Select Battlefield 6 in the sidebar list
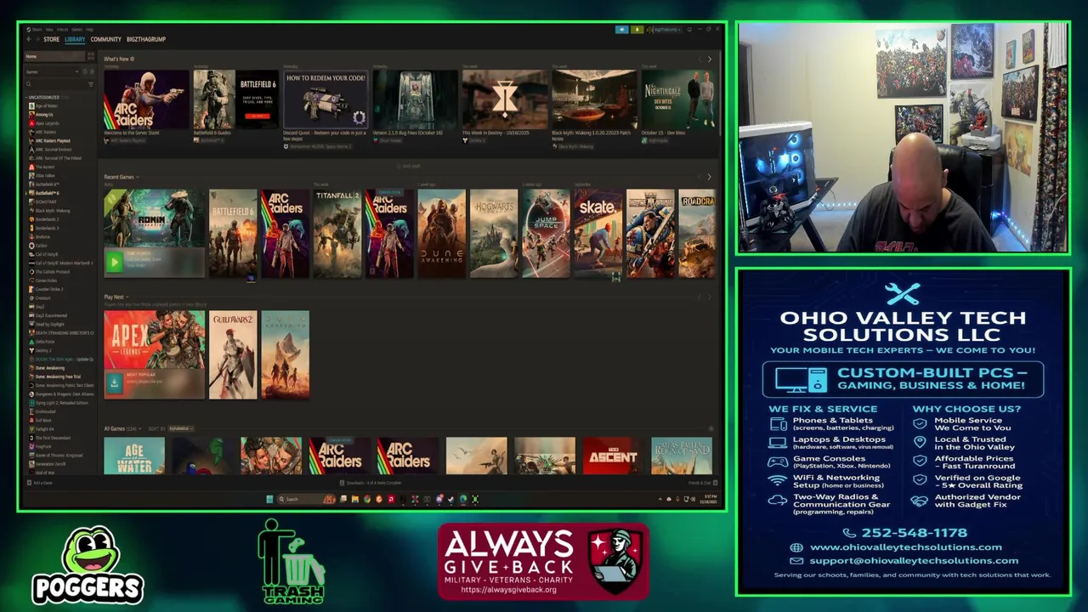Image resolution: width=1088 pixels, height=612 pixels. click(x=47, y=193)
